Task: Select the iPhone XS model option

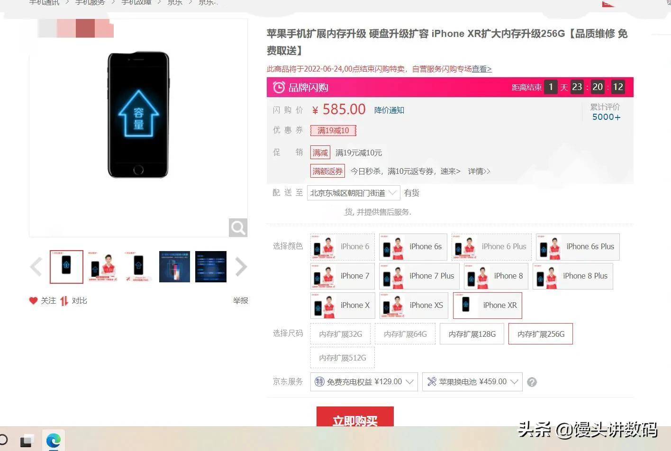Action: (x=413, y=306)
